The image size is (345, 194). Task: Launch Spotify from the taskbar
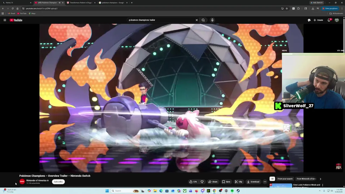[232, 191]
